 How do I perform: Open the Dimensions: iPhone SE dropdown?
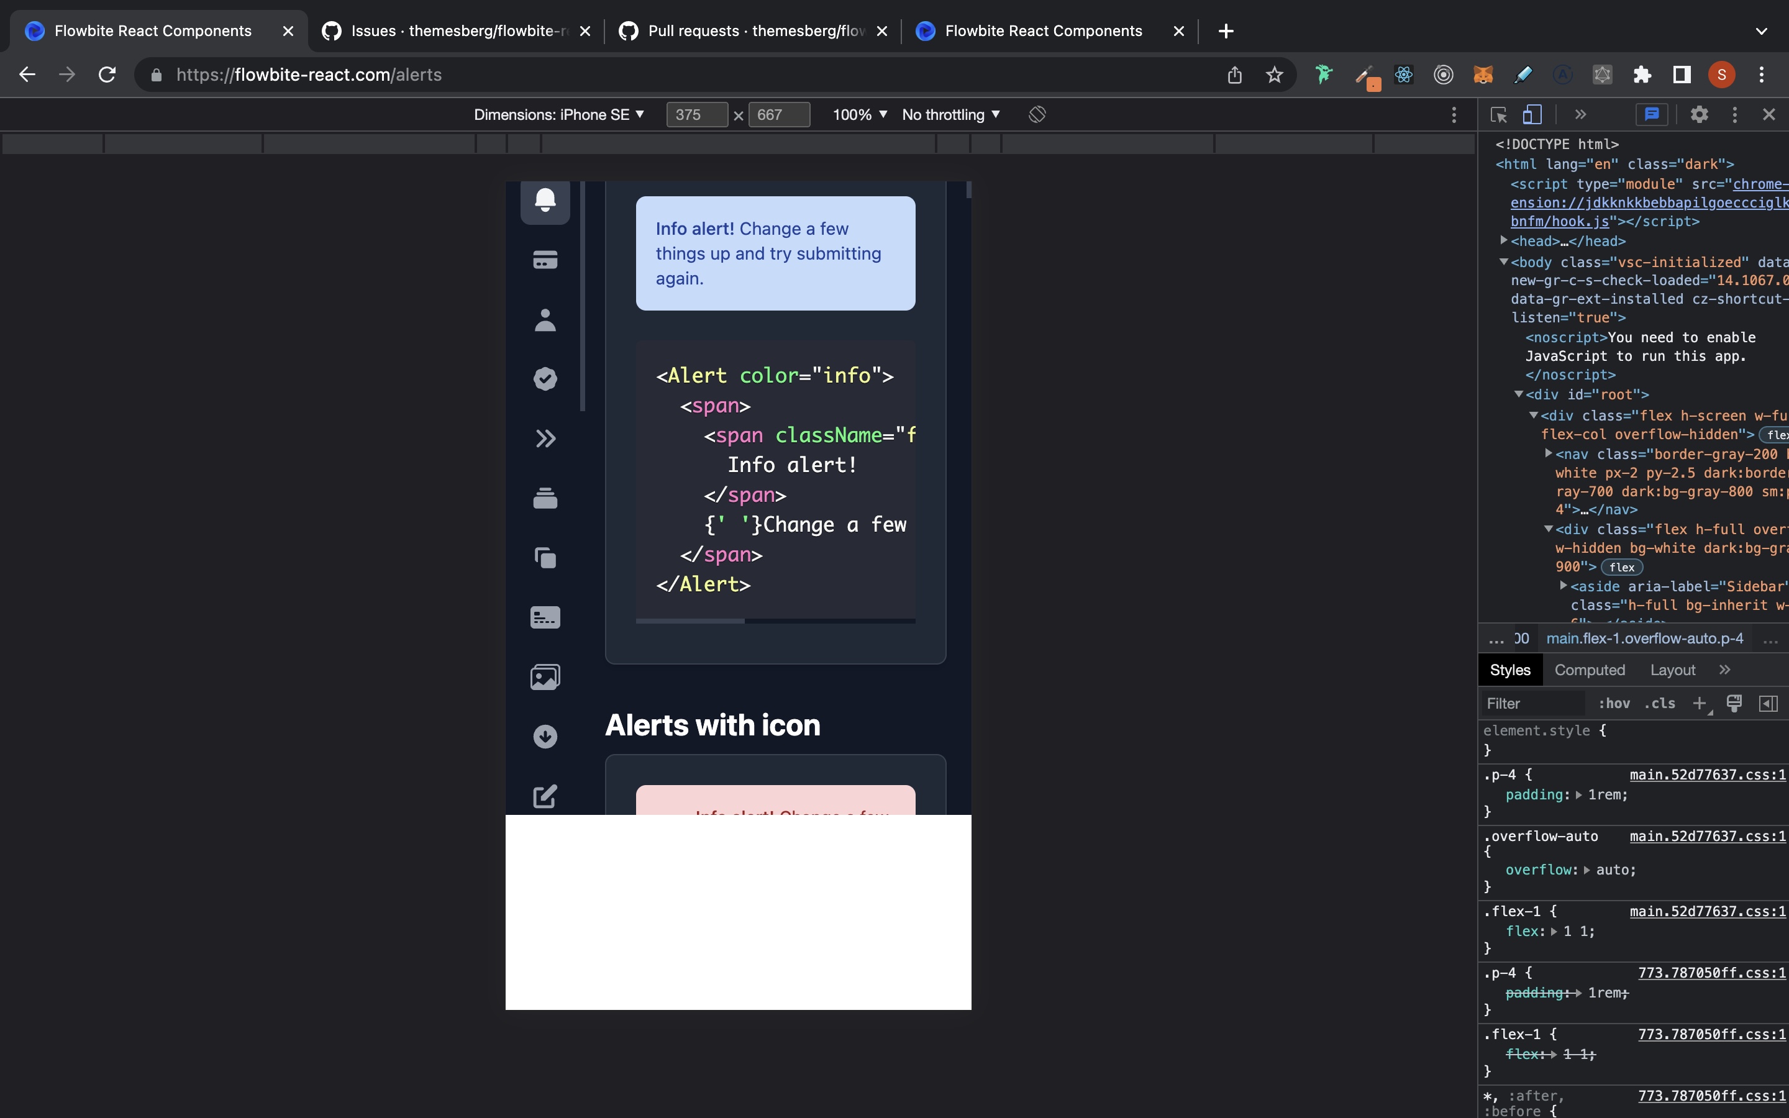[x=560, y=115]
